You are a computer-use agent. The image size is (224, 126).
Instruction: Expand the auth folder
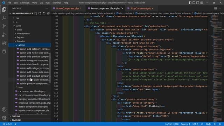pos(29,29)
